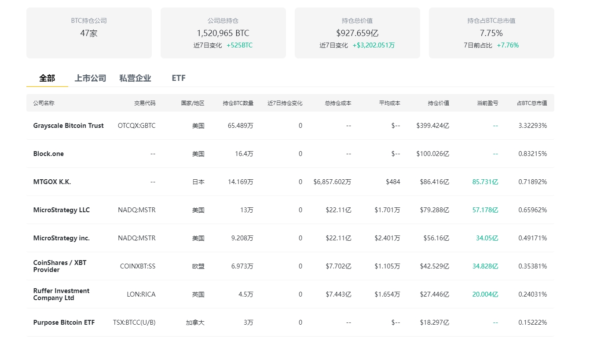Viewport: 597px width, 337px height.
Task: Click the 当前盈亏 column header
Action: tap(487, 103)
